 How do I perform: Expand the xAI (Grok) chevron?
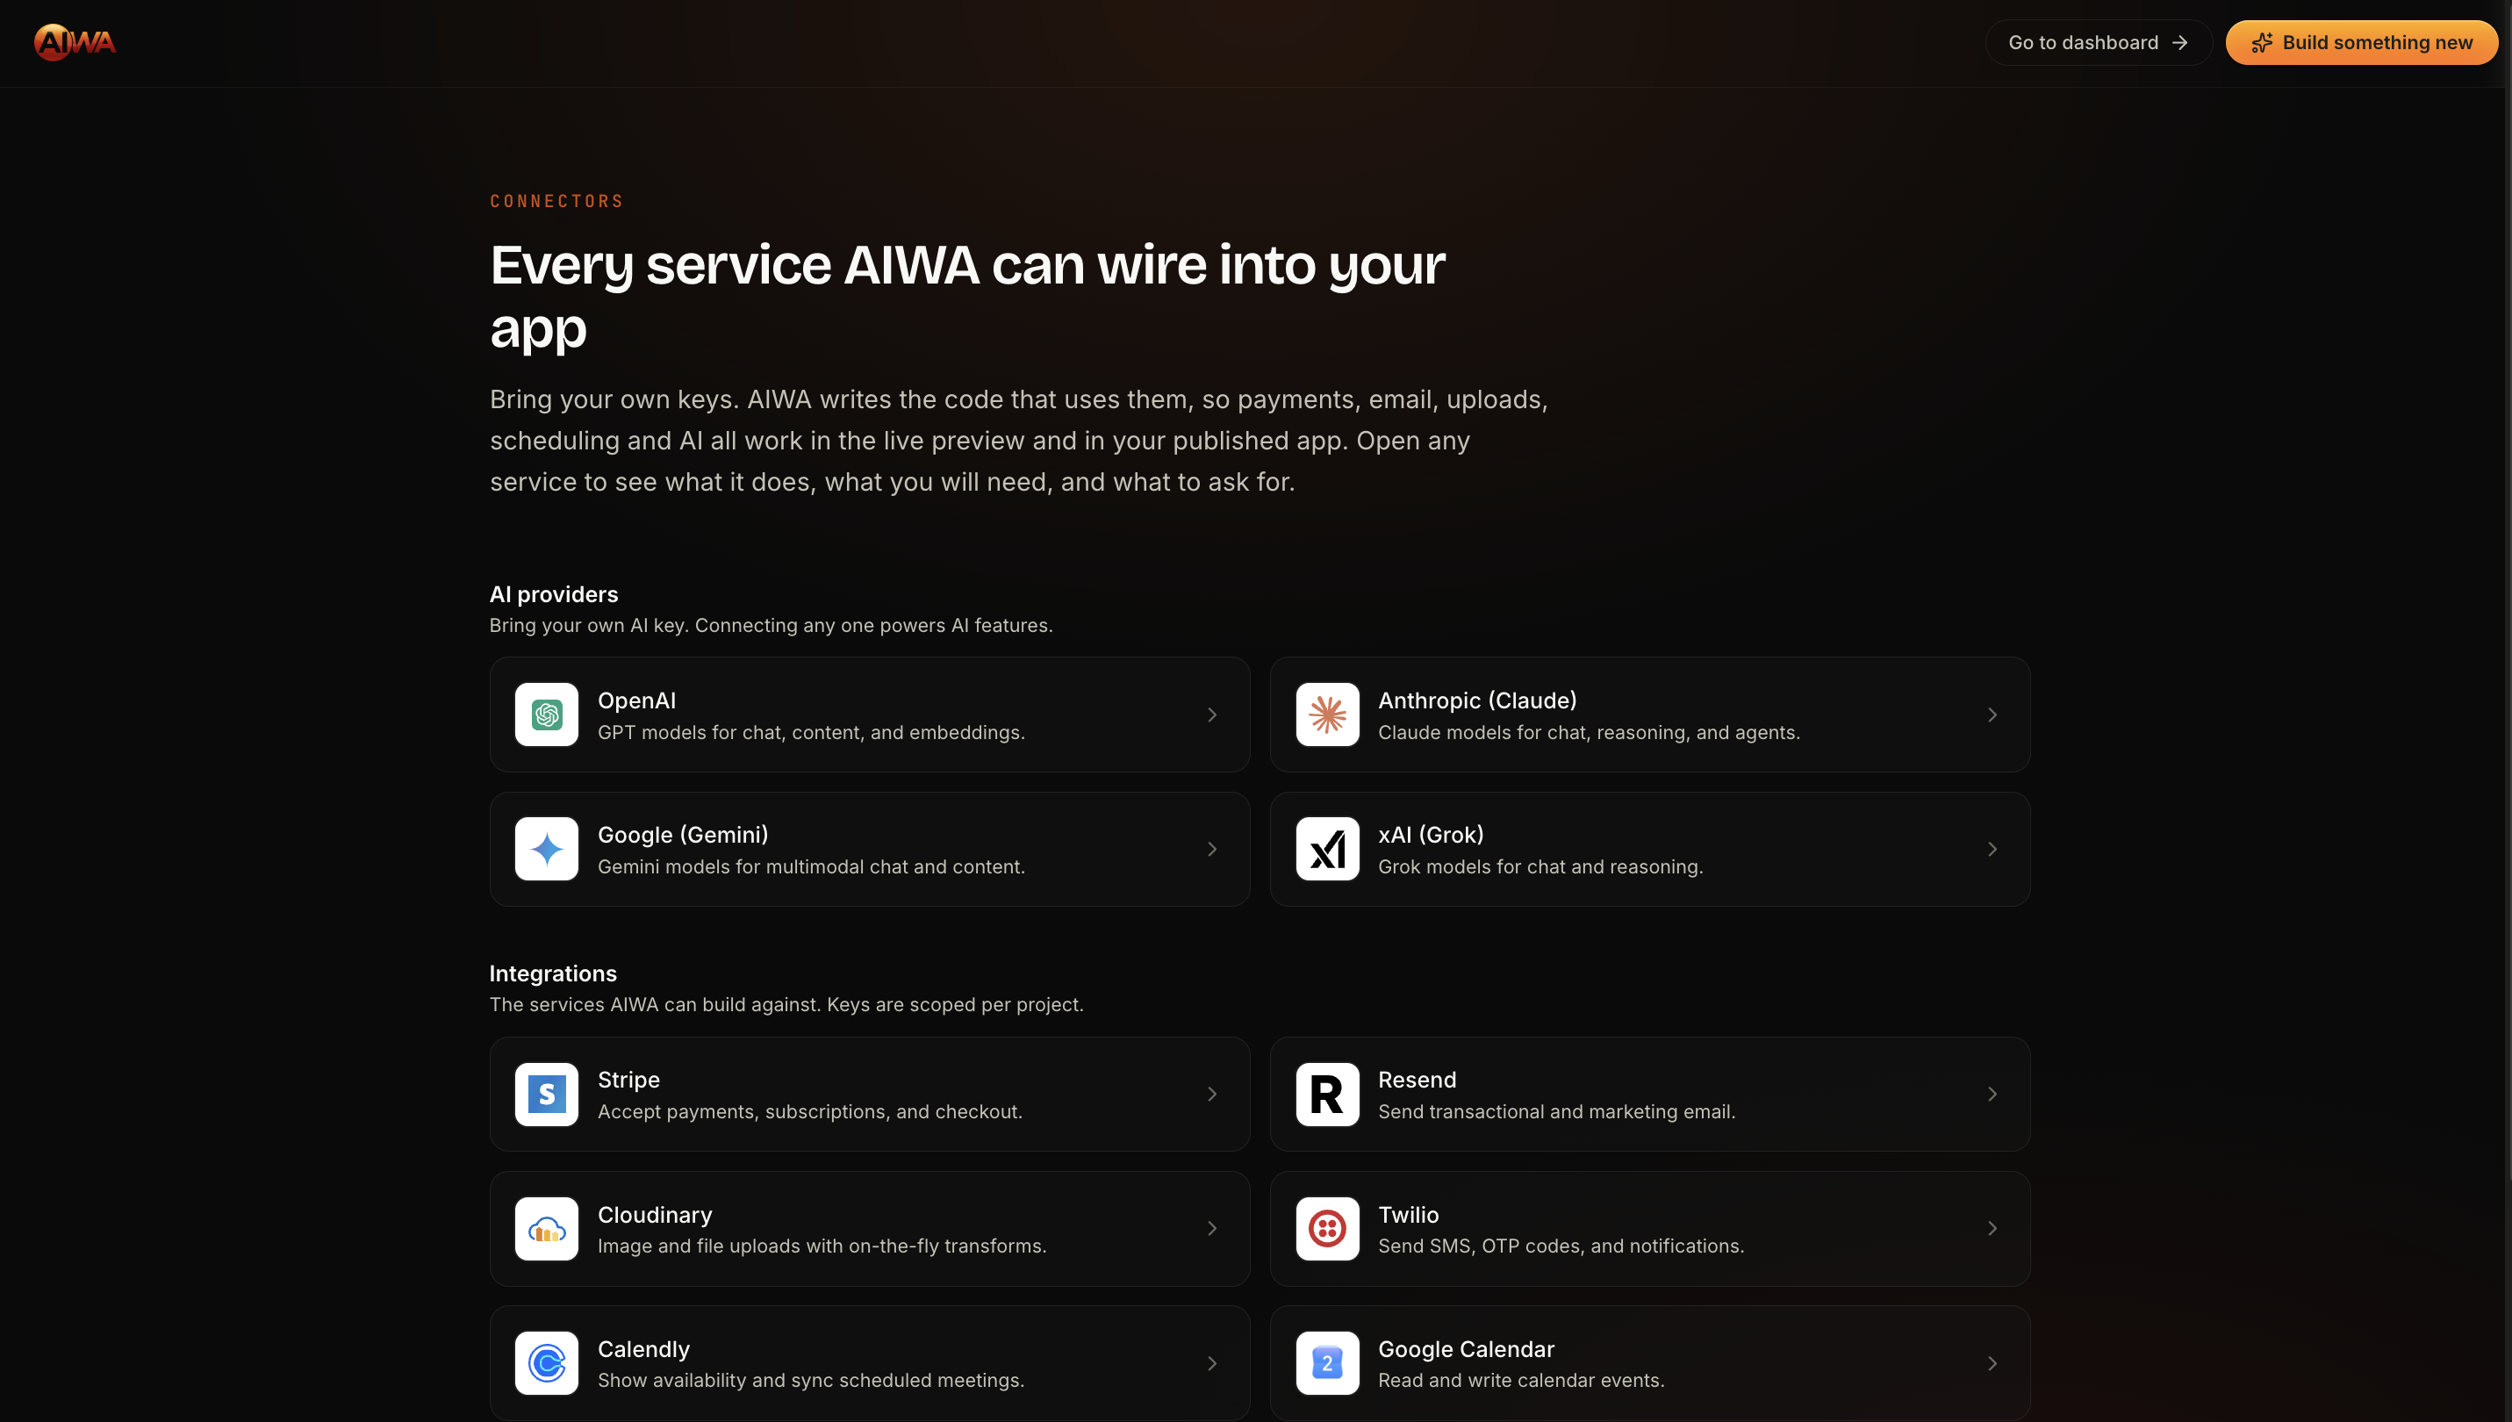1992,849
